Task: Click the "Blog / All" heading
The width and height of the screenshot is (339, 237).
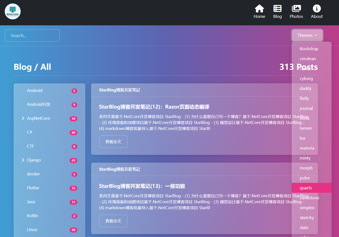Action: click(32, 67)
